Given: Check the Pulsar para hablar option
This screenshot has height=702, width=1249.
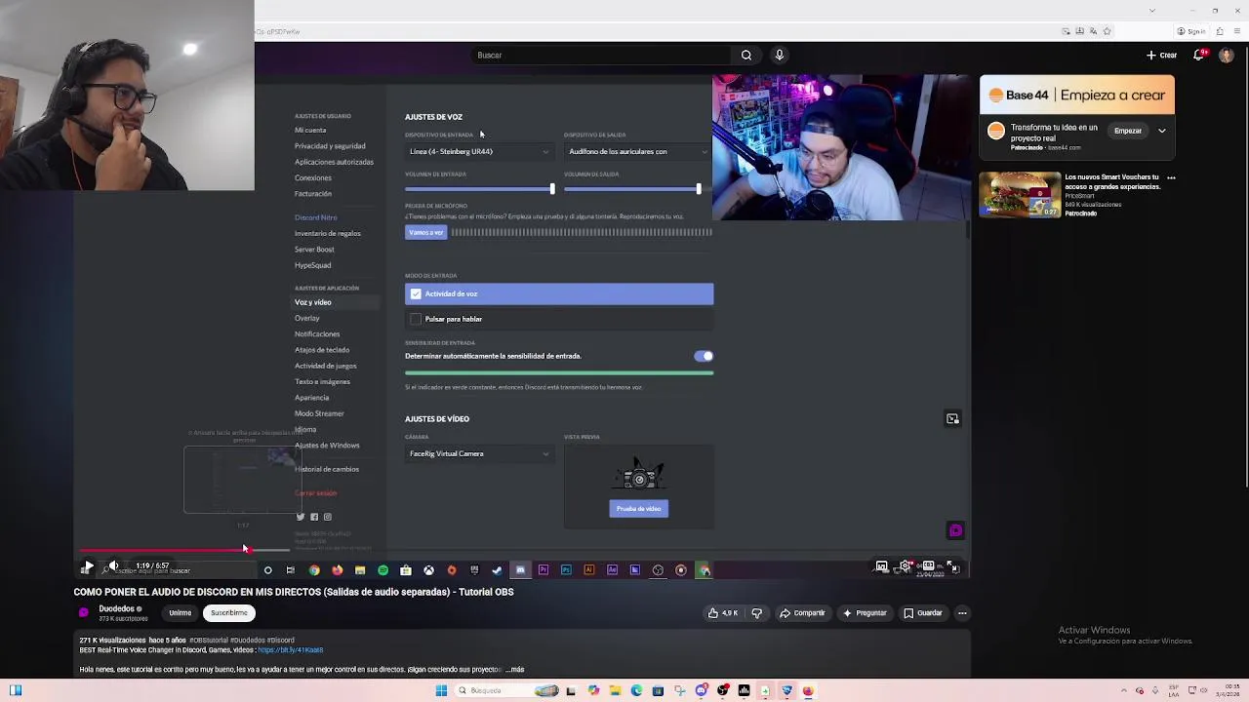Looking at the screenshot, I should (x=417, y=319).
